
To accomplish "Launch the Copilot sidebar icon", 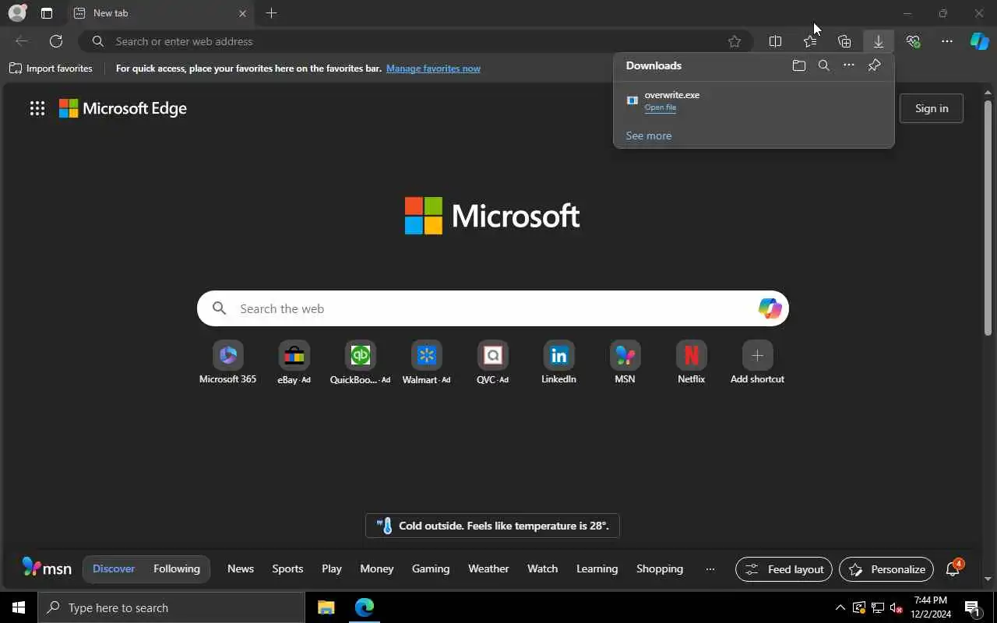I will tap(979, 41).
